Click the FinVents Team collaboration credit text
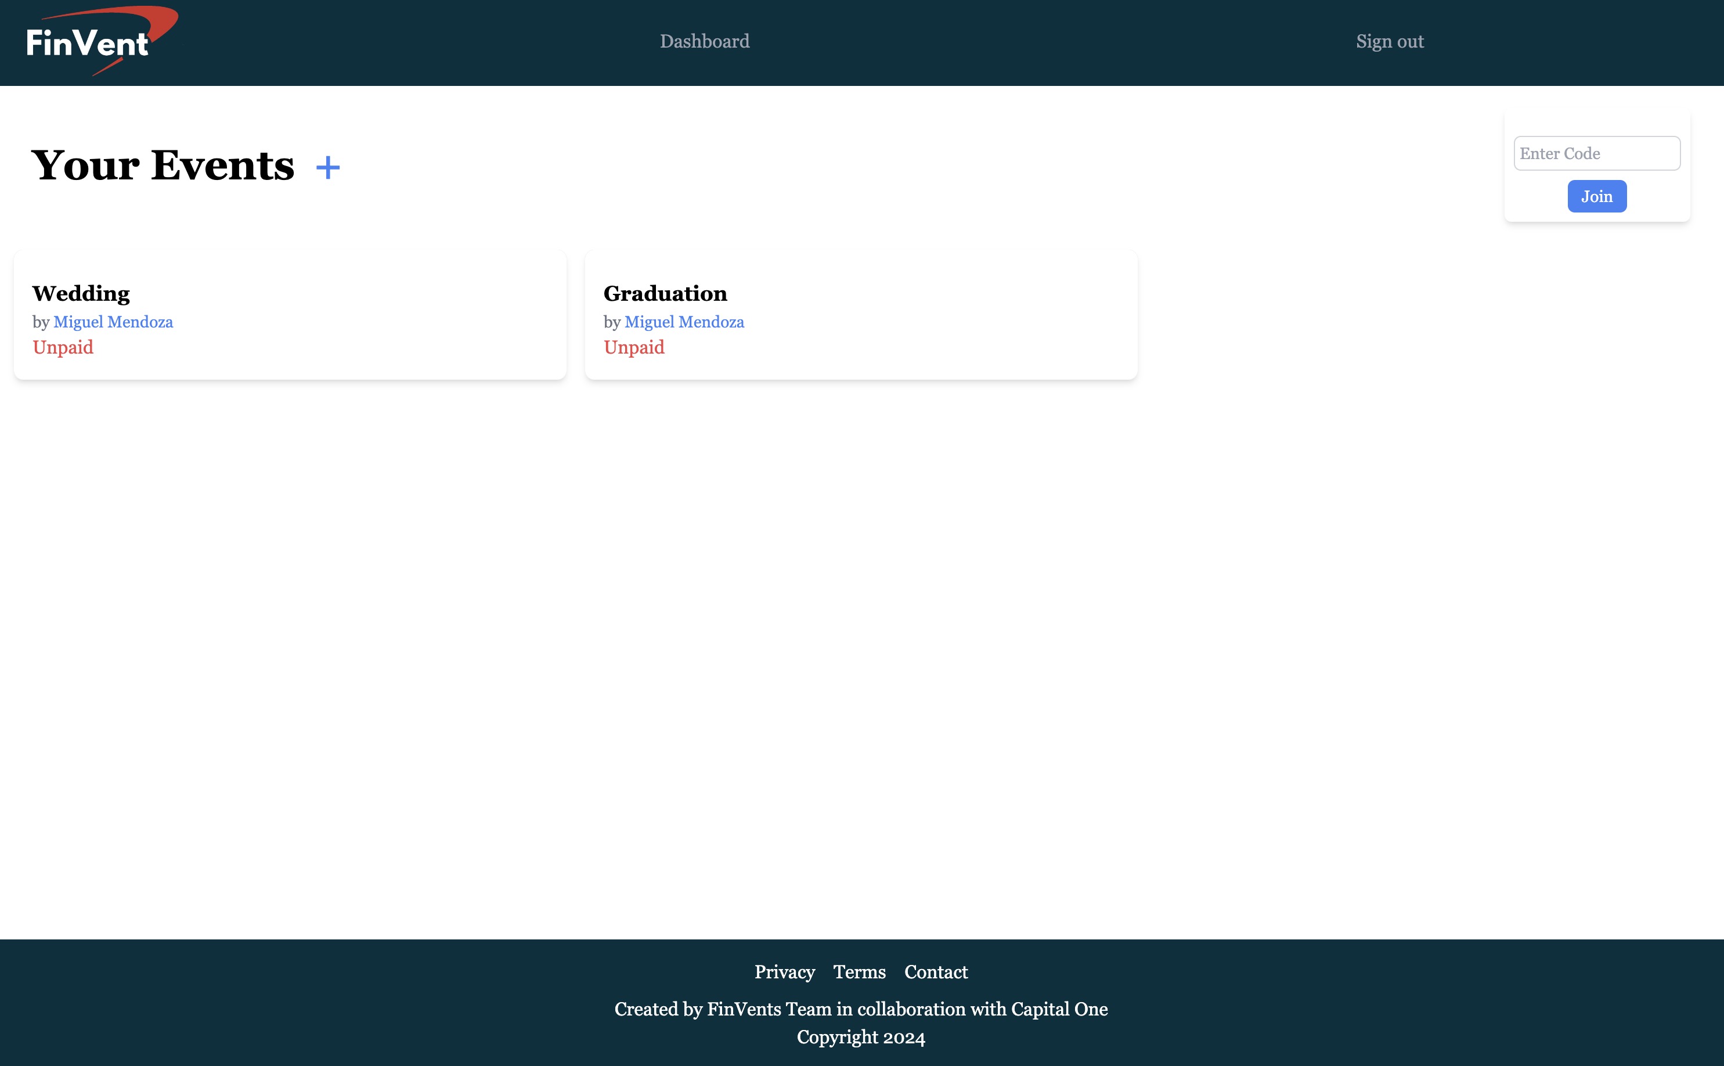Image resolution: width=1724 pixels, height=1066 pixels. [861, 1009]
